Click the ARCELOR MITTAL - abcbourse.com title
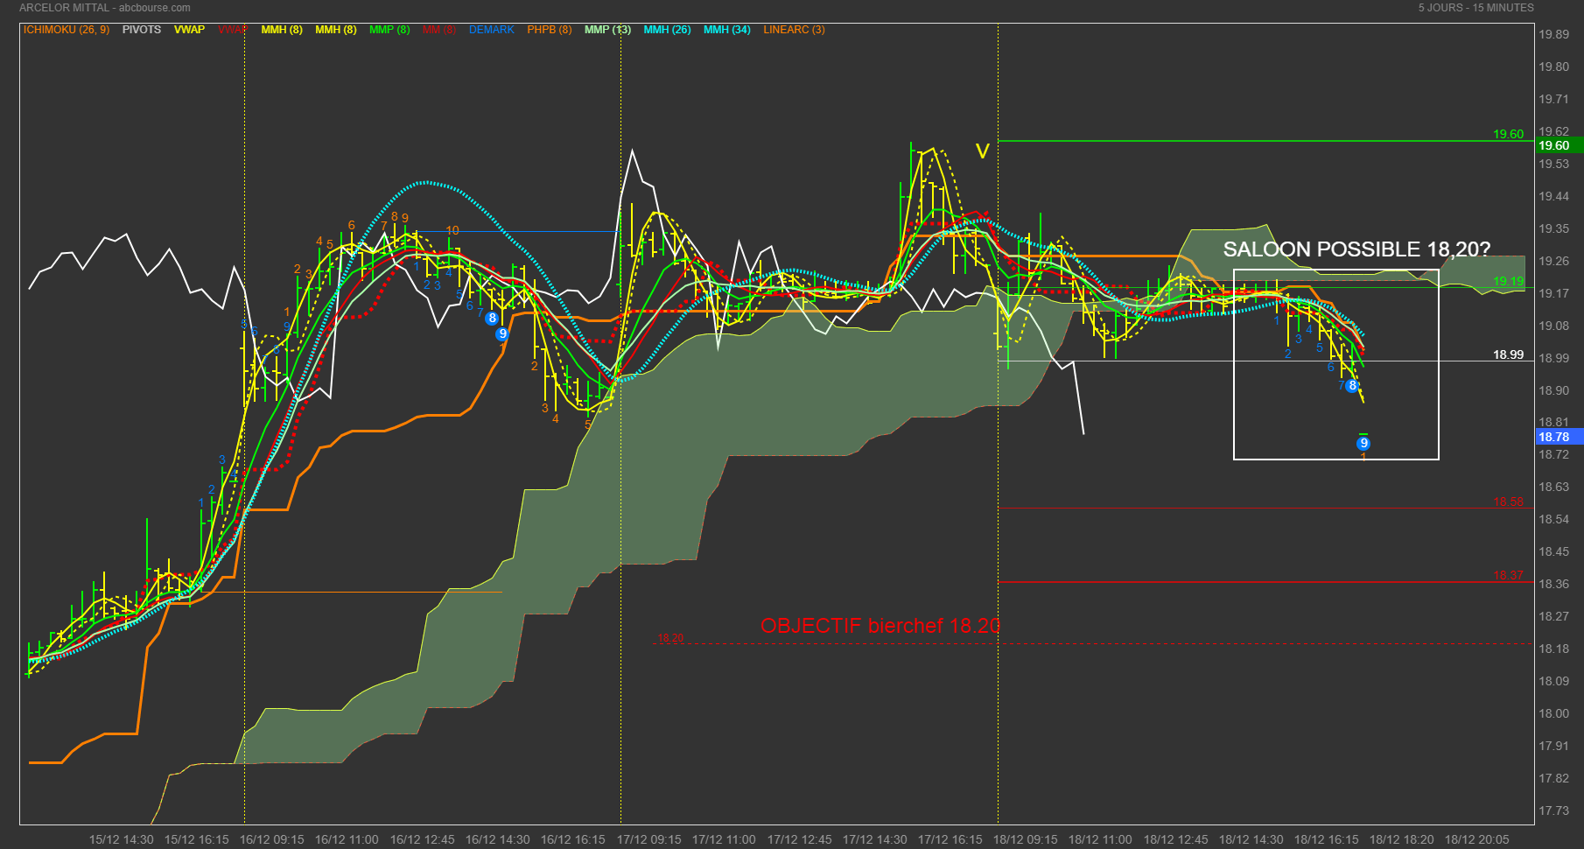Viewport: 1584px width, 849px height. pos(105,8)
